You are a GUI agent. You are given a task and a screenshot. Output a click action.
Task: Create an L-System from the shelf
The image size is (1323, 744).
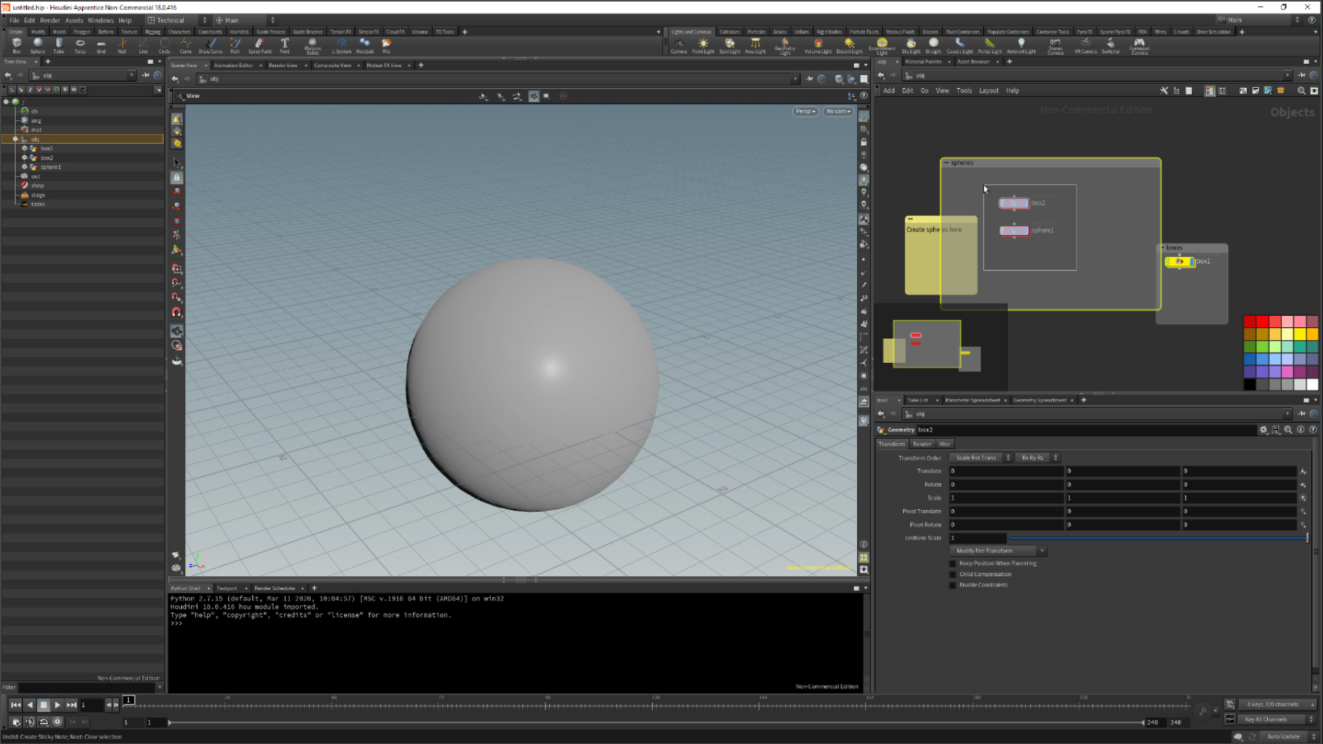click(x=341, y=45)
